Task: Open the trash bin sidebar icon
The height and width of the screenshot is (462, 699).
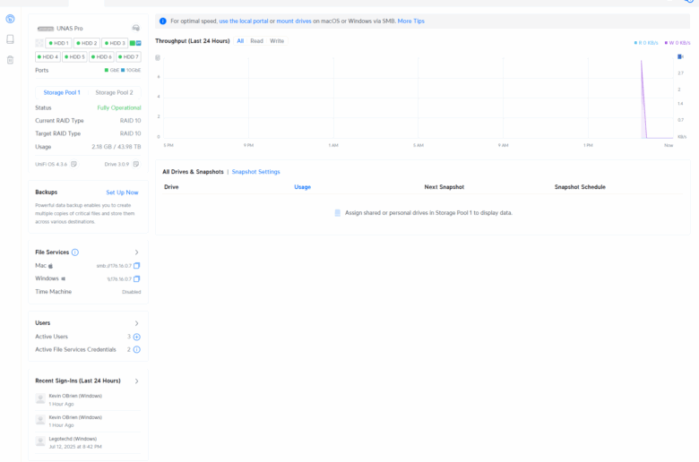Action: point(10,60)
